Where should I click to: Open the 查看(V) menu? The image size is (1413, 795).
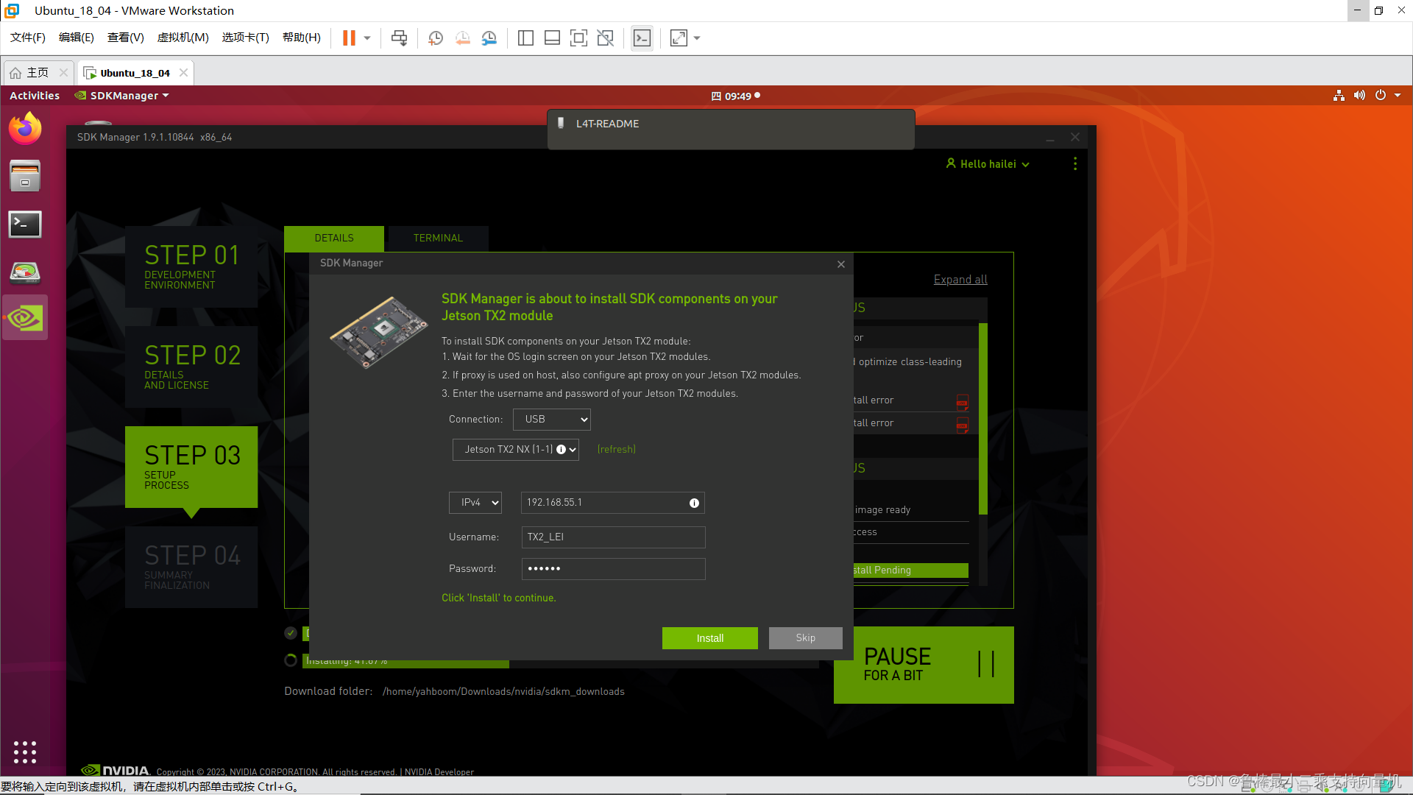[126, 38]
